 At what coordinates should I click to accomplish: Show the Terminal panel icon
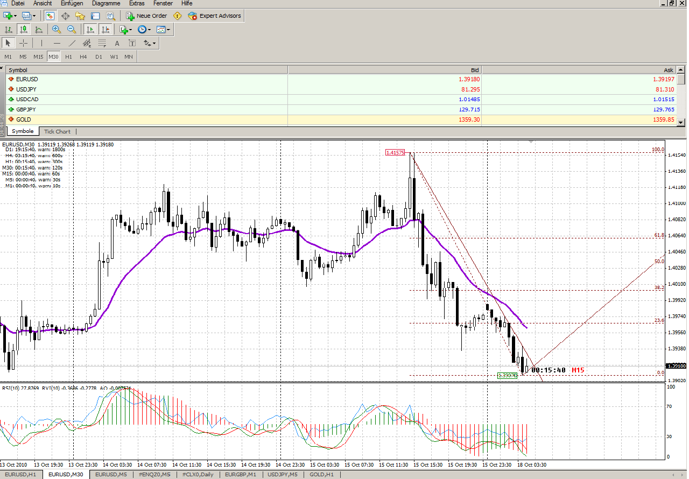coord(95,16)
